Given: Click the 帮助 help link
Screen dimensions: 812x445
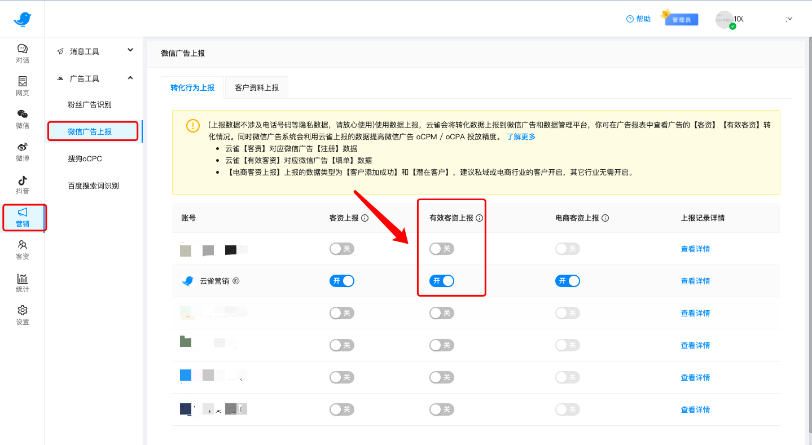Looking at the screenshot, I should click(x=638, y=19).
